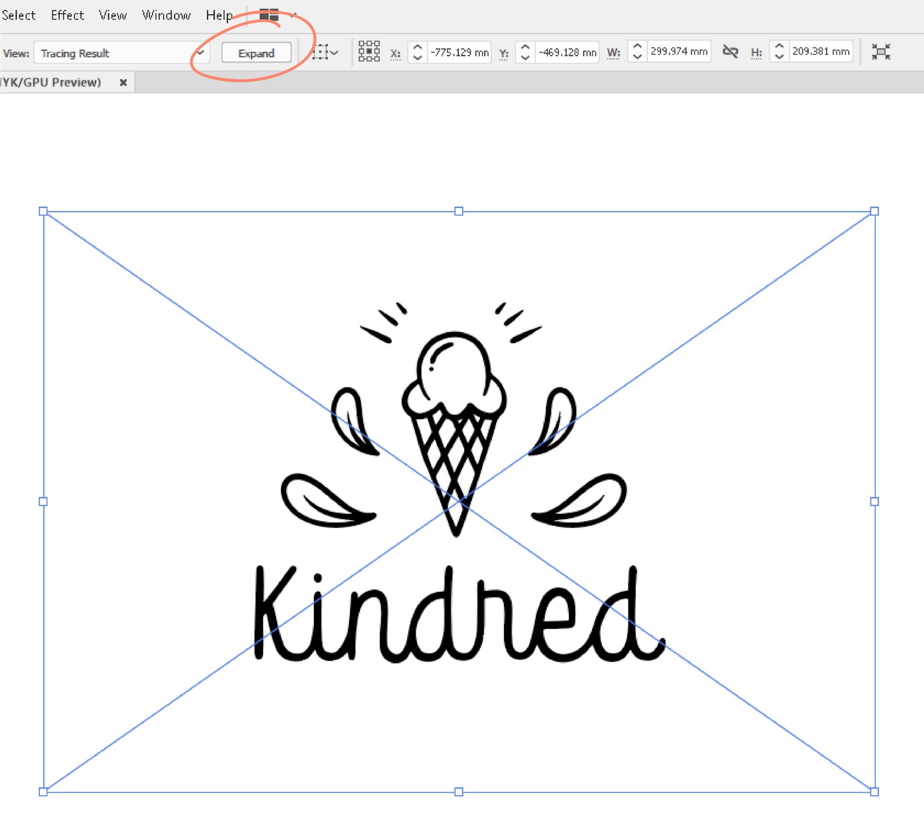
Task: Close the GPU Preview document tab
Action: tap(123, 83)
